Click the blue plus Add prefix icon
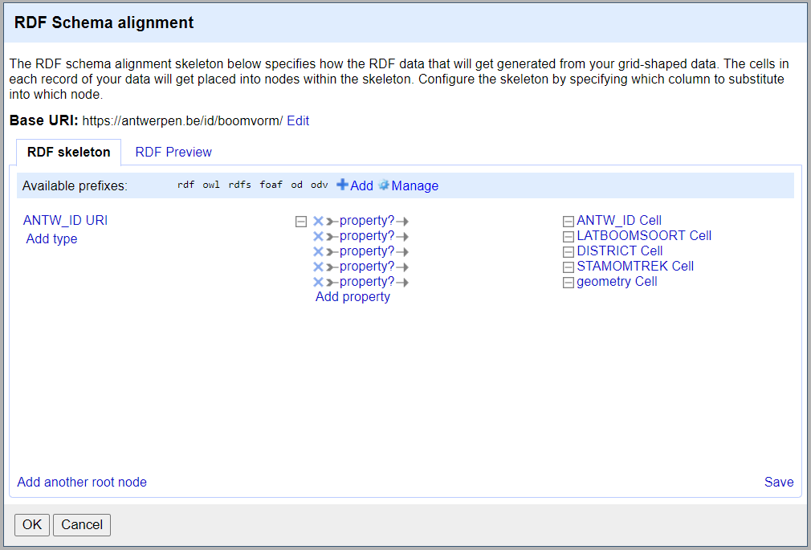The width and height of the screenshot is (811, 550). tap(343, 185)
